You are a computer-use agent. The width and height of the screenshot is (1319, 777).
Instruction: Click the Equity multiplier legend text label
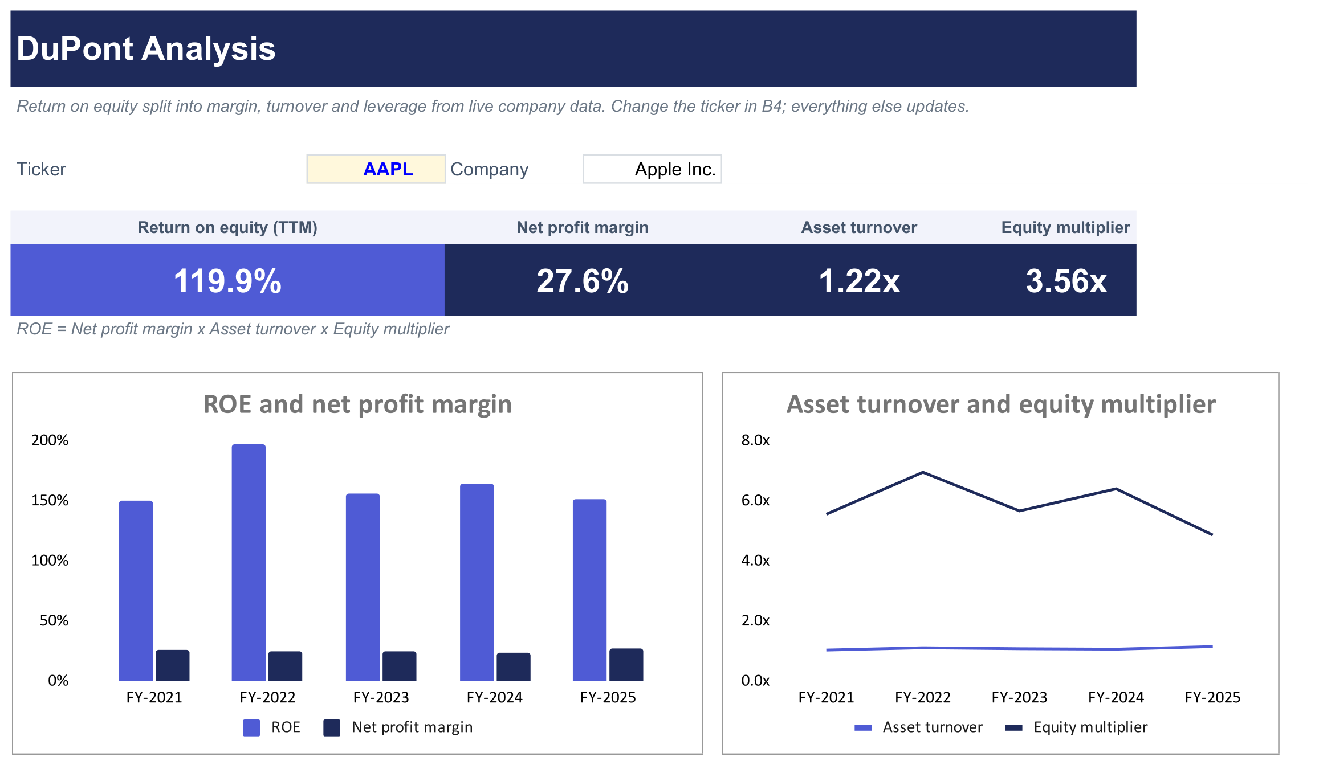[1090, 727]
